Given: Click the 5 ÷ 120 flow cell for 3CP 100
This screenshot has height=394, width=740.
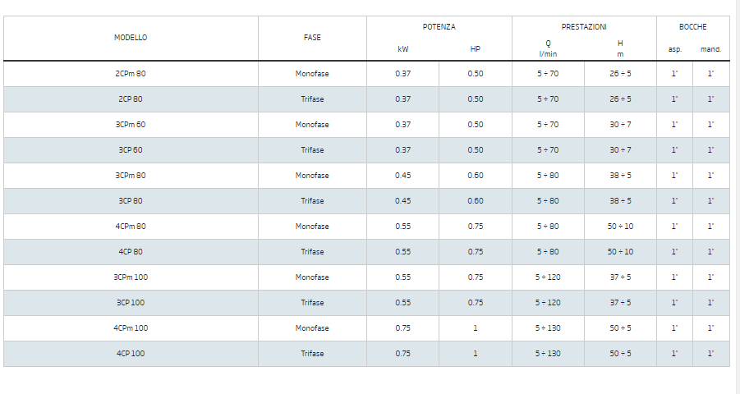Looking at the screenshot, I should pos(548,303).
